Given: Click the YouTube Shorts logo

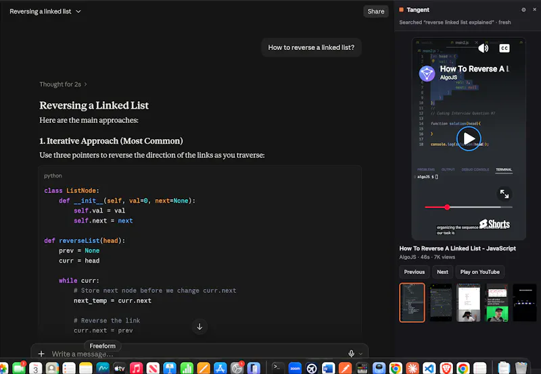Looking at the screenshot, I should [x=494, y=224].
